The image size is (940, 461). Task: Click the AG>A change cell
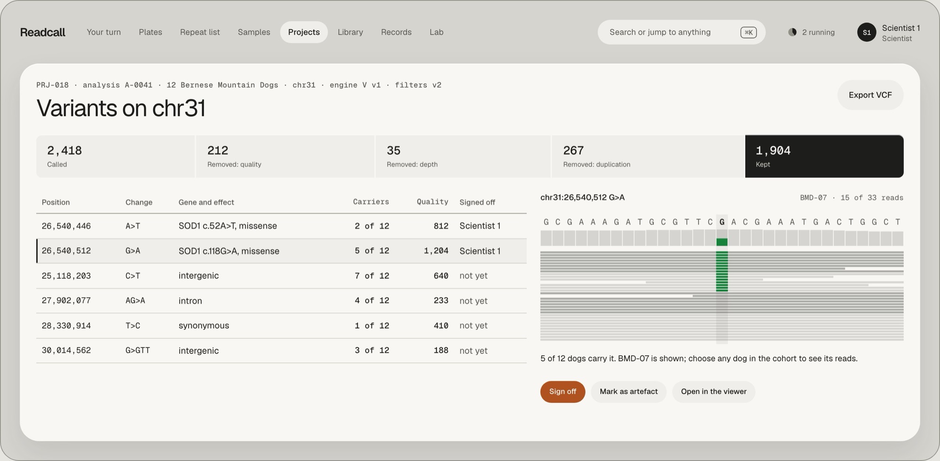pos(135,301)
